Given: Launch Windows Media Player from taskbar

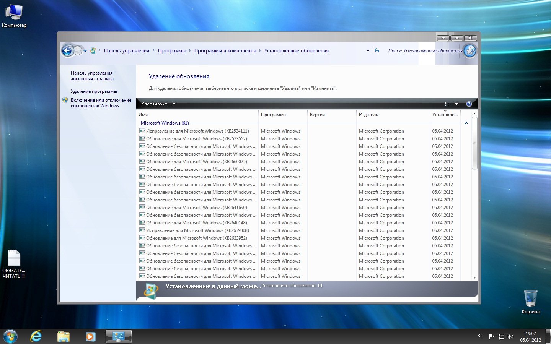Looking at the screenshot, I should coord(90,336).
